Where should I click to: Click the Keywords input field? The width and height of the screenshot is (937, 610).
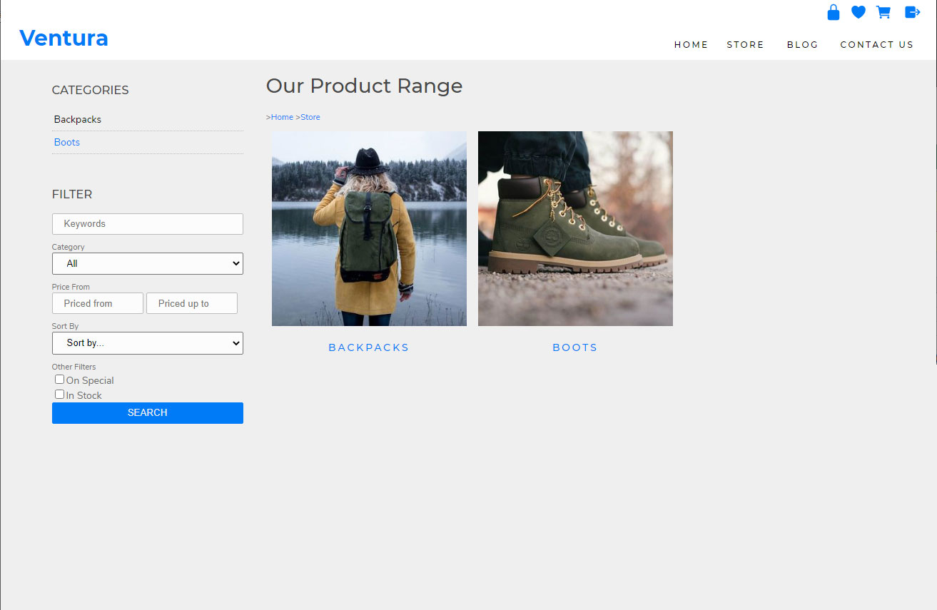point(148,224)
